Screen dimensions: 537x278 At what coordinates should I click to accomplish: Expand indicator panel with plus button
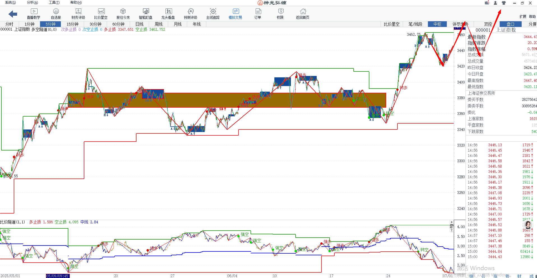coord(452,222)
